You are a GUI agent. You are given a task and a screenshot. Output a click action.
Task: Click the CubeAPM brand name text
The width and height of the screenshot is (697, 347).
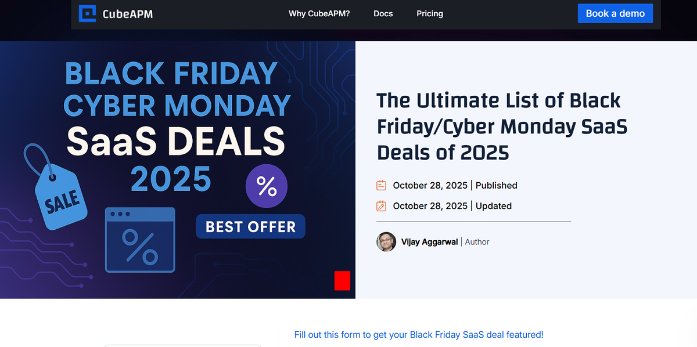(129, 13)
